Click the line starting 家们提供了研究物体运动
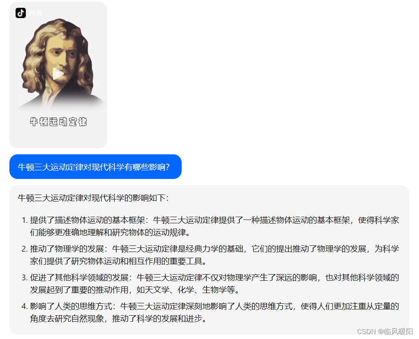 [x=119, y=261]
